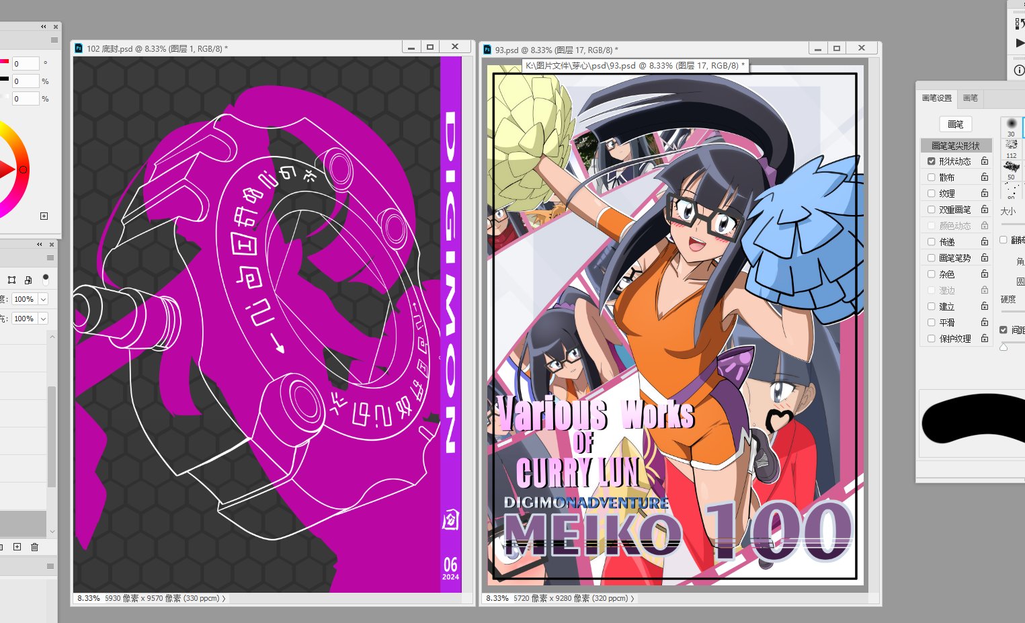Click the play action icon in right dock
This screenshot has height=623, width=1025.
click(x=1020, y=43)
